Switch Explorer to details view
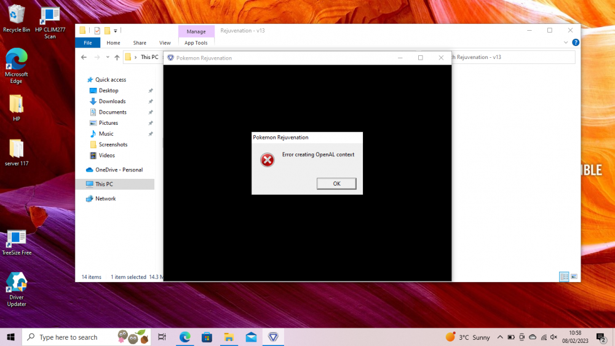This screenshot has height=346, width=615. pos(564,277)
